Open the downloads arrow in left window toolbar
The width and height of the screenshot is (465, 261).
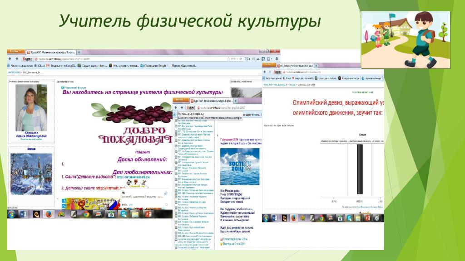pos(277,59)
